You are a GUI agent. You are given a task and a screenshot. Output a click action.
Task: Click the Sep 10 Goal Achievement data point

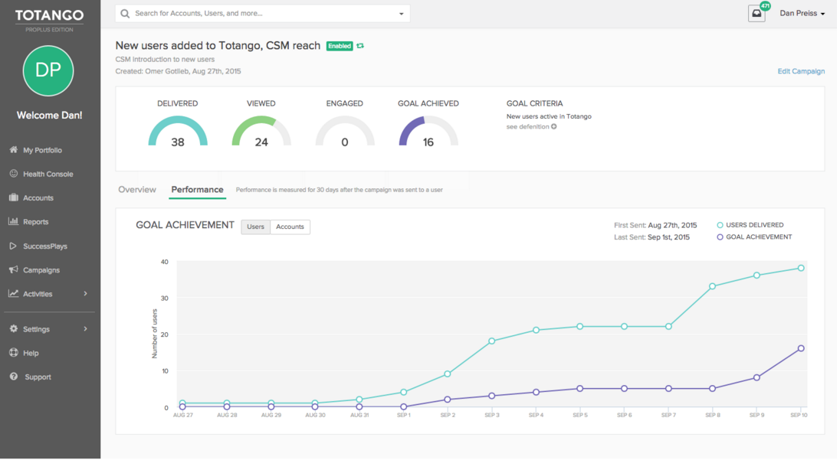[801, 348]
